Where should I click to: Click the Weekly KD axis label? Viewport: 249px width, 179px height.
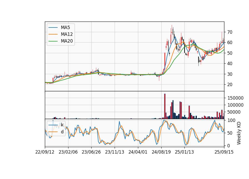point(239,133)
